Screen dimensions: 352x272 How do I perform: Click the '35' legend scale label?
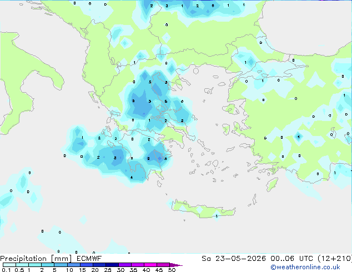coord(133,270)
